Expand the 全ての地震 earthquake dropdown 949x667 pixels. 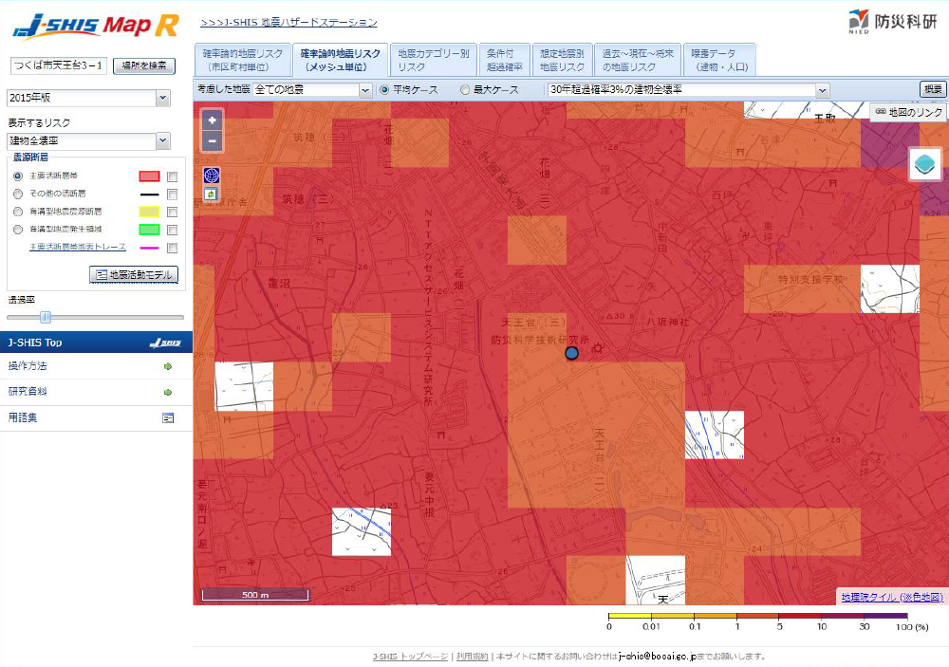pyautogui.click(x=365, y=89)
